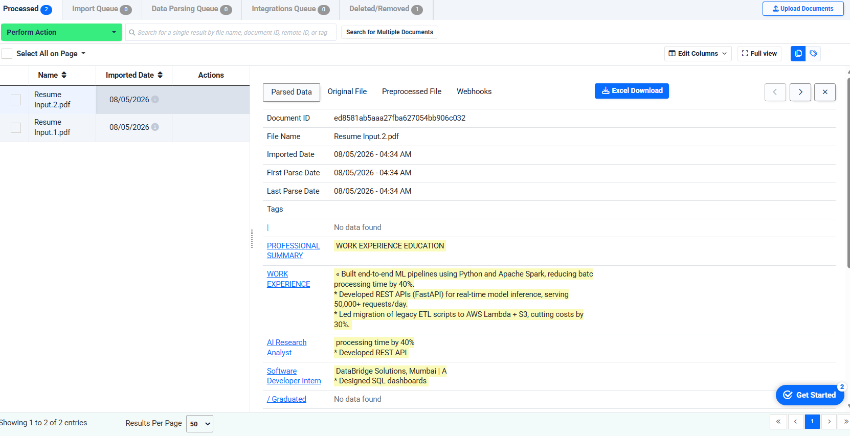The width and height of the screenshot is (850, 436).
Task: Go to next page in pagination
Action: point(829,422)
